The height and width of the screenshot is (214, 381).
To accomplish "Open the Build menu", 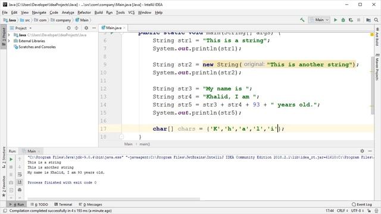I will pos(98,12).
